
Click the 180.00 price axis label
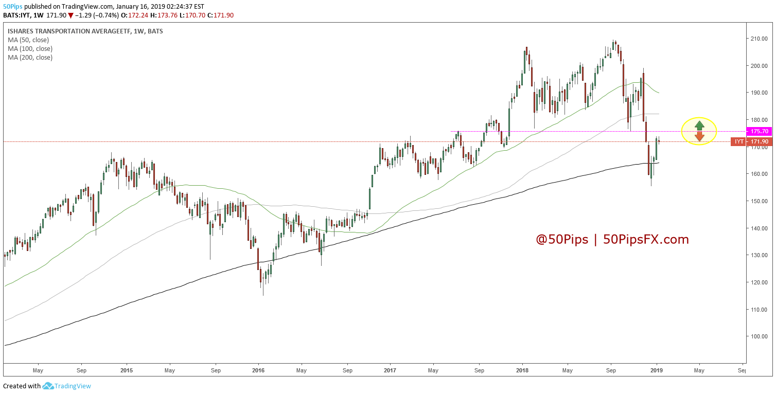(760, 120)
